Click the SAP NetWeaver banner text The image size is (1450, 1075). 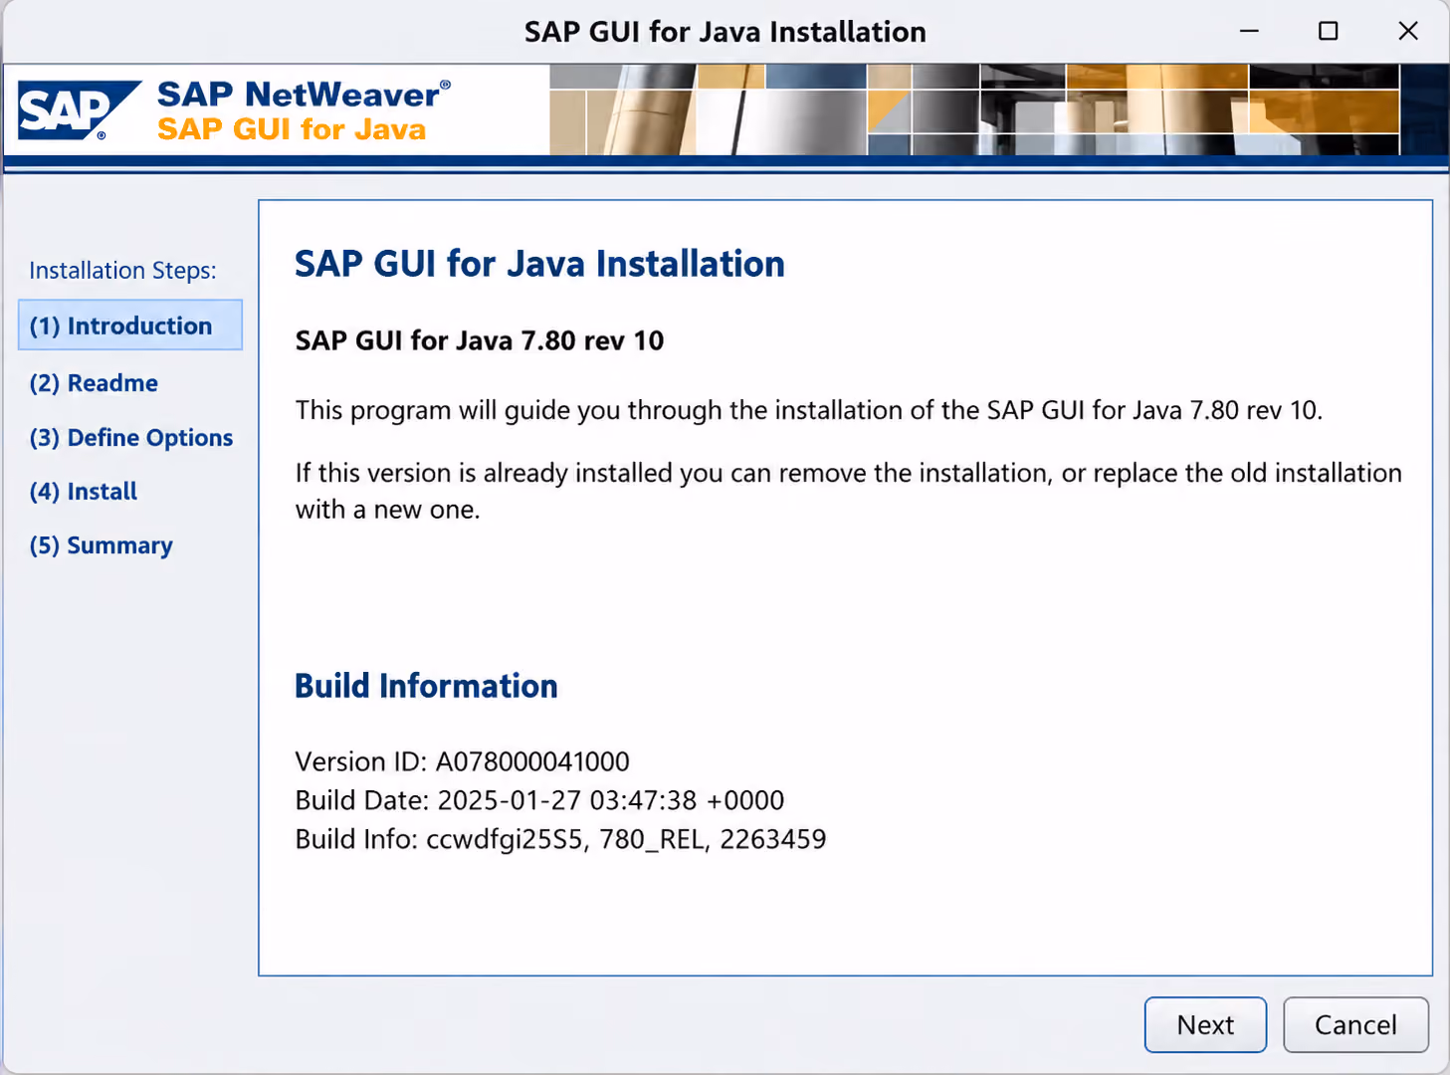304,95
